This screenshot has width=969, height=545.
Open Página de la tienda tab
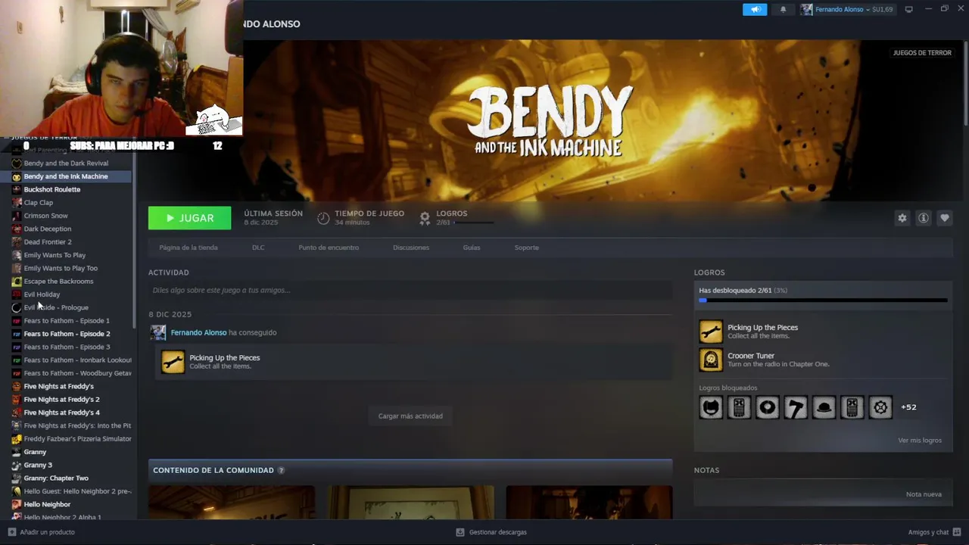(x=189, y=248)
